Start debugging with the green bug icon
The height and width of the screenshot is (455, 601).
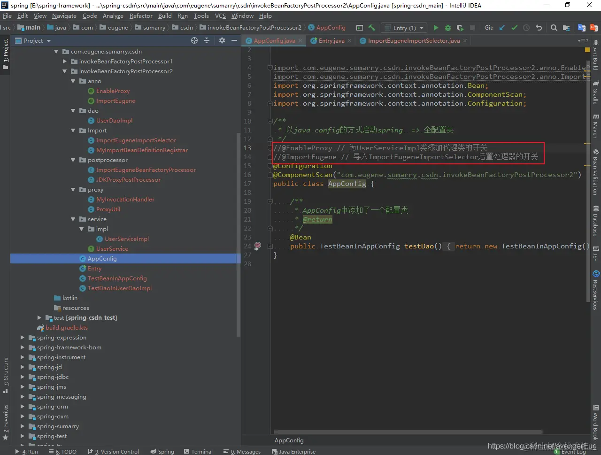[447, 28]
